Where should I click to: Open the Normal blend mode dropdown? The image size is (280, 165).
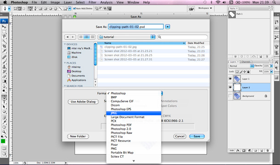click(x=241, y=66)
